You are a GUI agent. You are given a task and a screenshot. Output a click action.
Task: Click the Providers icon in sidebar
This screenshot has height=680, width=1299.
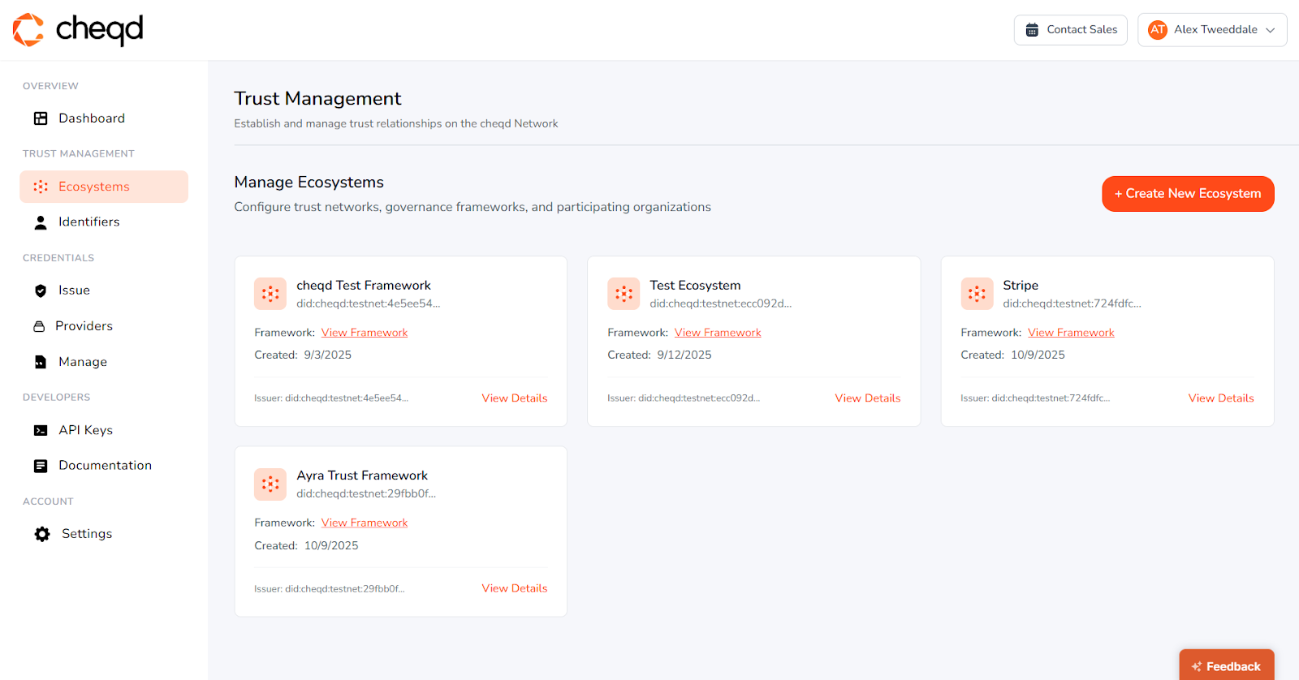[x=39, y=326]
